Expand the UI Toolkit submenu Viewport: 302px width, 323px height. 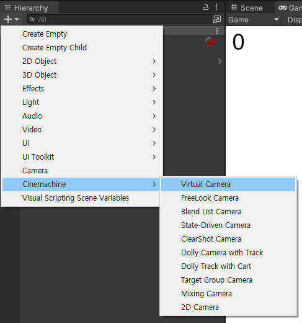pos(82,157)
